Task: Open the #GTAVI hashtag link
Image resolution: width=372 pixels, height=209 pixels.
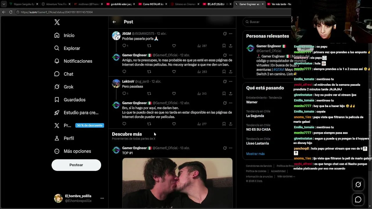Action: 279,70
